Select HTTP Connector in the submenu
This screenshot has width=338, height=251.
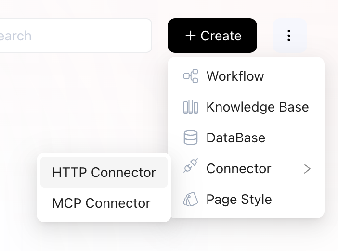(x=104, y=172)
